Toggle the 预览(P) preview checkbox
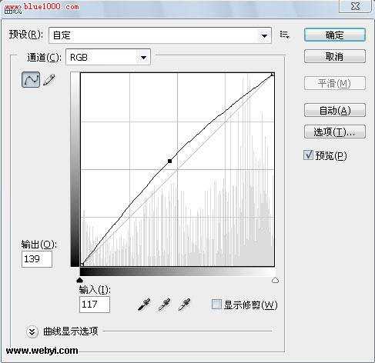375x363 pixels. [308, 155]
